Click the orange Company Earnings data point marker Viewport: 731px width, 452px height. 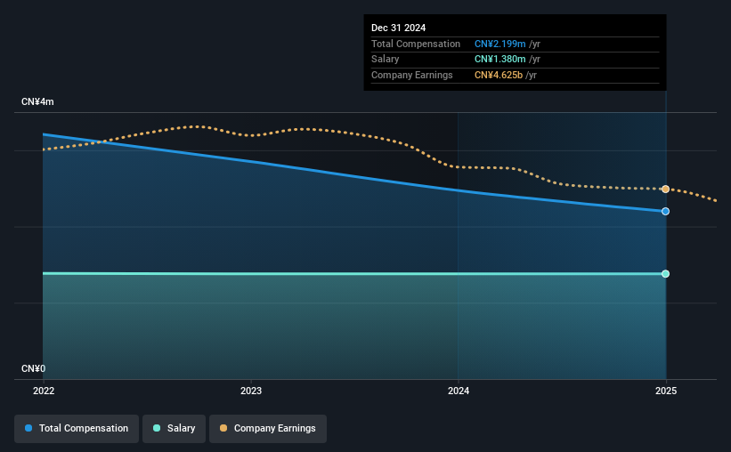click(x=666, y=190)
